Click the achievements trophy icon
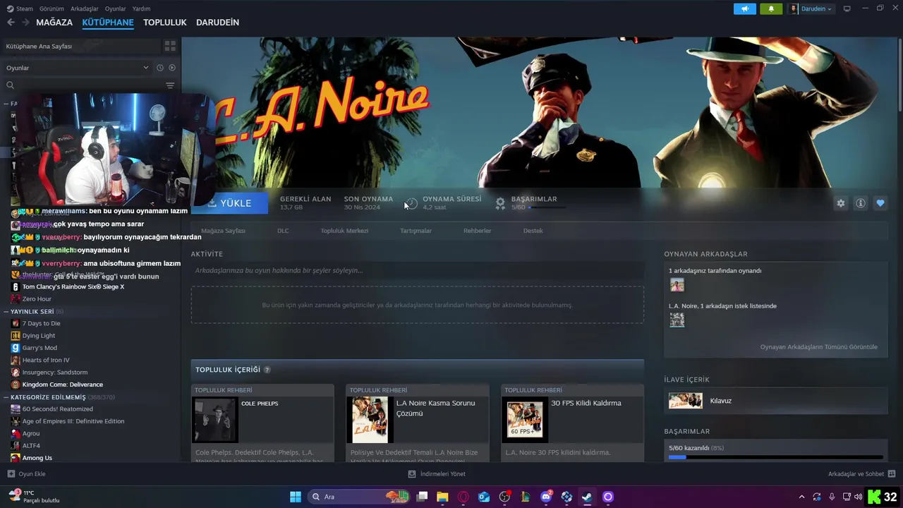The width and height of the screenshot is (903, 508). [500, 203]
